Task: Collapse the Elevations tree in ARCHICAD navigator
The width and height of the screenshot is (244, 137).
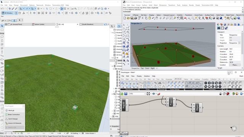Action: click(112, 33)
